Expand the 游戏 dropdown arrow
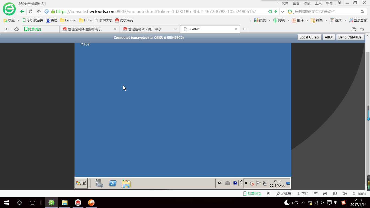Screen dimensions: 370x208 (x=345, y=20)
